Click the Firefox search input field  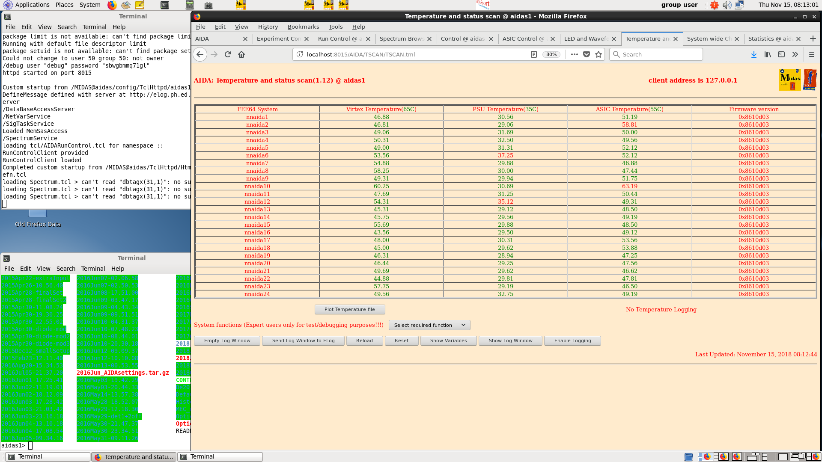pyautogui.click(x=659, y=54)
